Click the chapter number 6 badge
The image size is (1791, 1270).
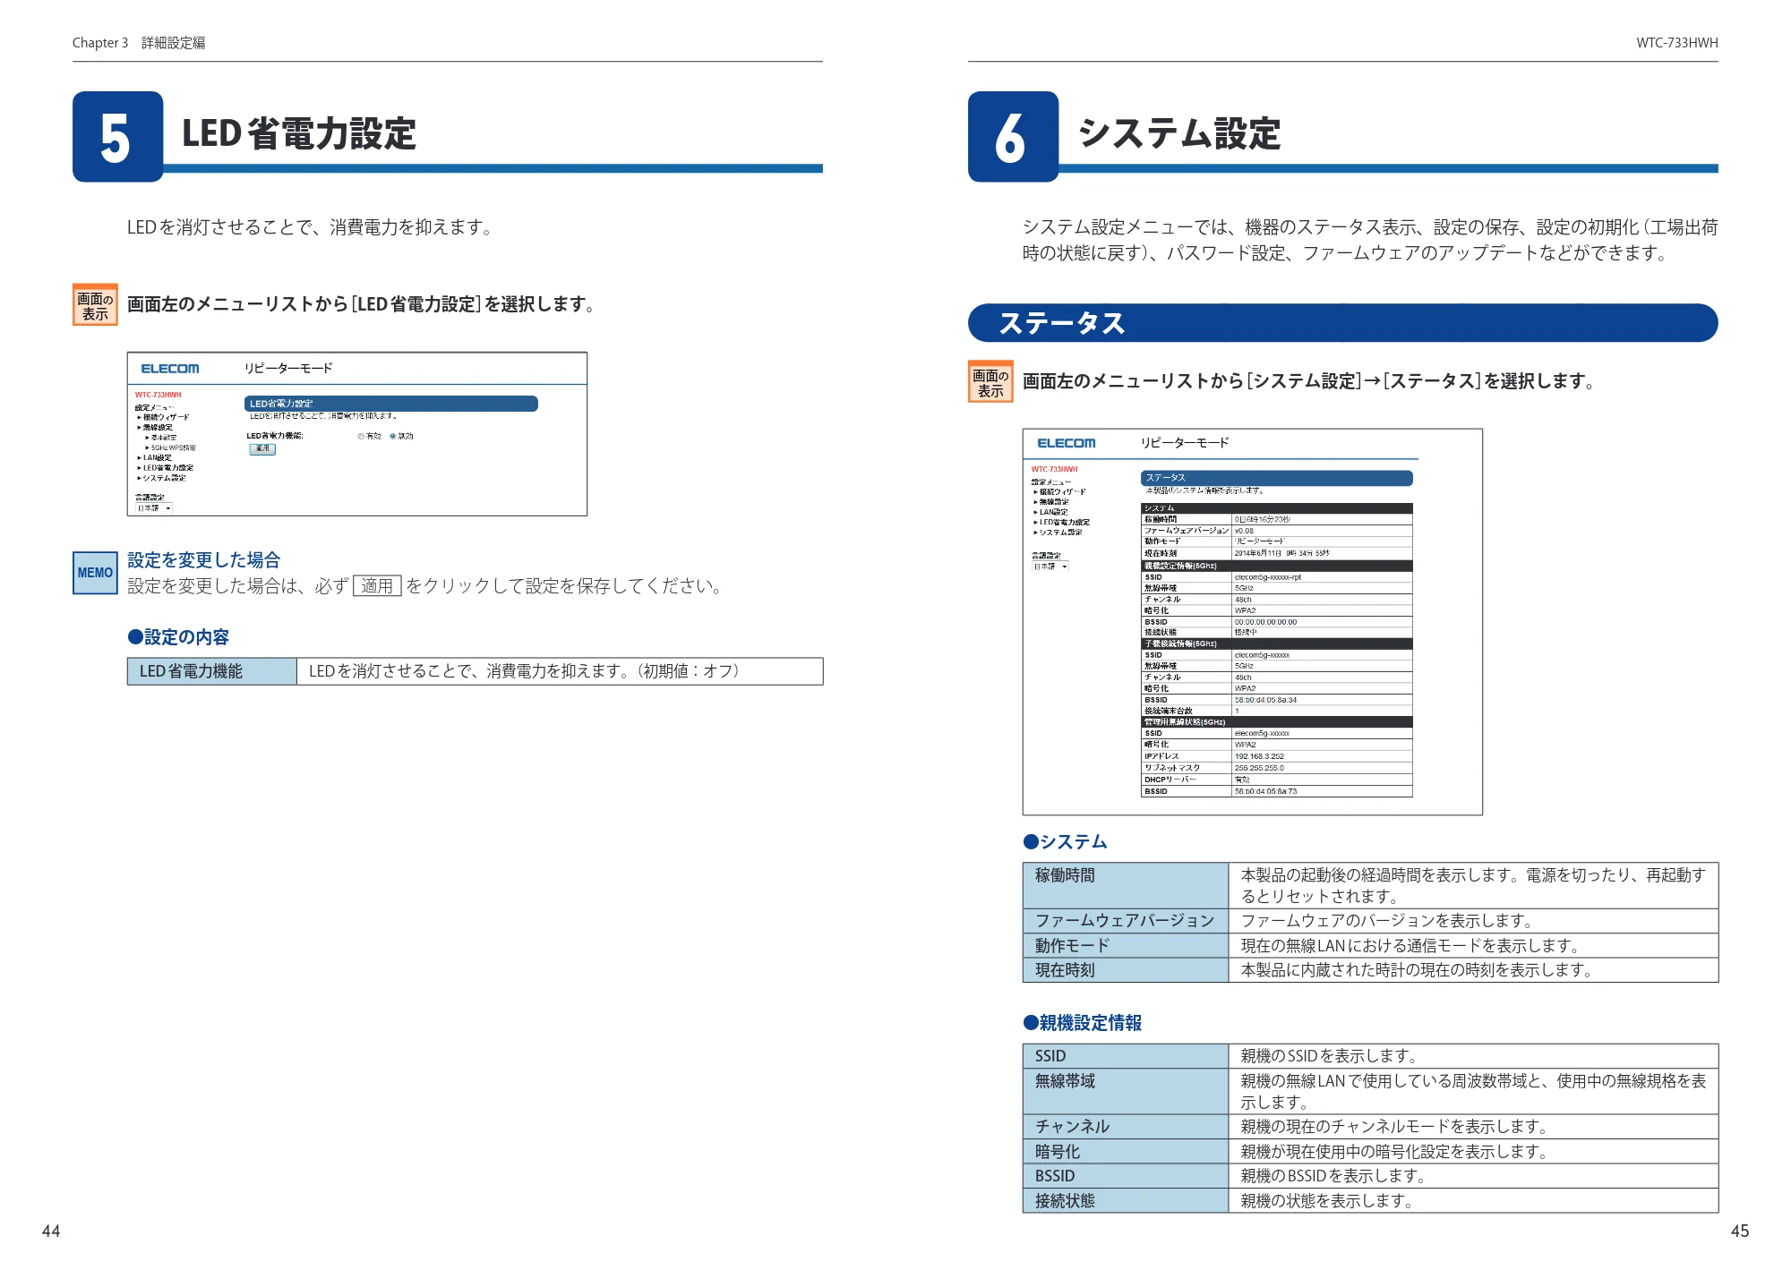point(1013,137)
